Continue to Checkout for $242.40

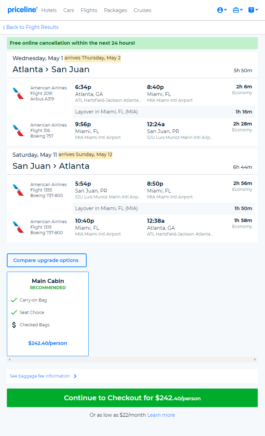pos(132,398)
